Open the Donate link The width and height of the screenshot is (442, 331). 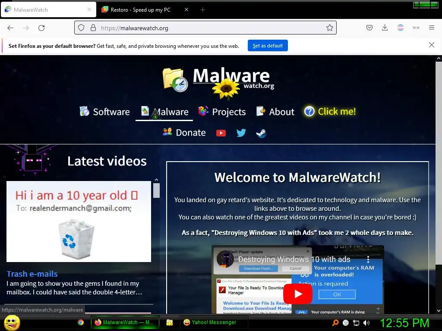tap(184, 132)
